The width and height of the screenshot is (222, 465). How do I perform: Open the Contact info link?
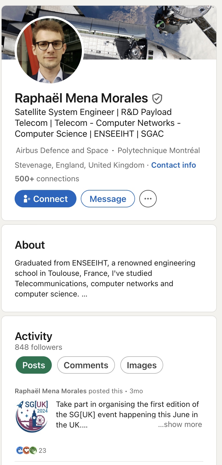173,165
